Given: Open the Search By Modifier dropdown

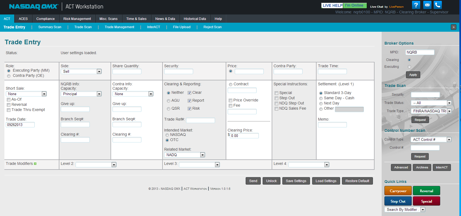Looking at the screenshot, I should 405,209.
